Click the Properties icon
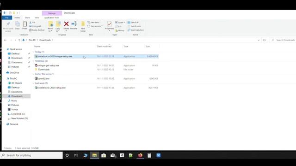The image size is (296, 166). click(x=109, y=24)
